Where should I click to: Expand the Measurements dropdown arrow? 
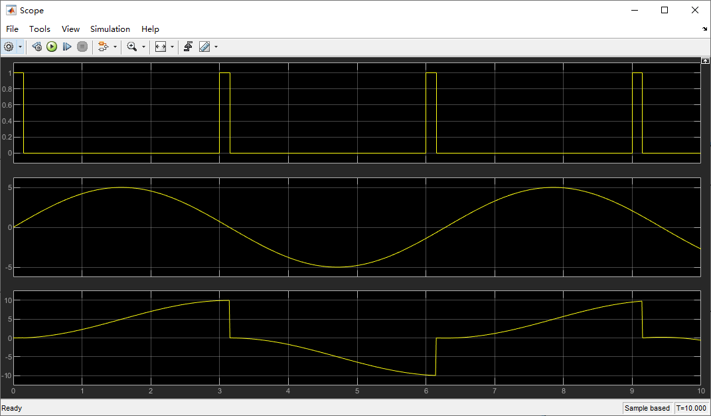click(216, 47)
